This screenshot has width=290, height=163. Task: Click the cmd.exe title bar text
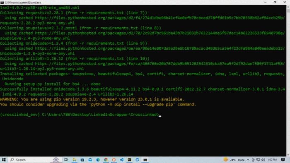pyautogui.click(x=23, y=2)
